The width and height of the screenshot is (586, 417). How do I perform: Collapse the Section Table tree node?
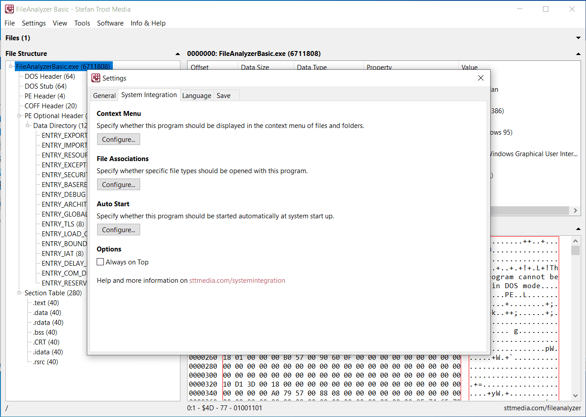tap(19, 293)
